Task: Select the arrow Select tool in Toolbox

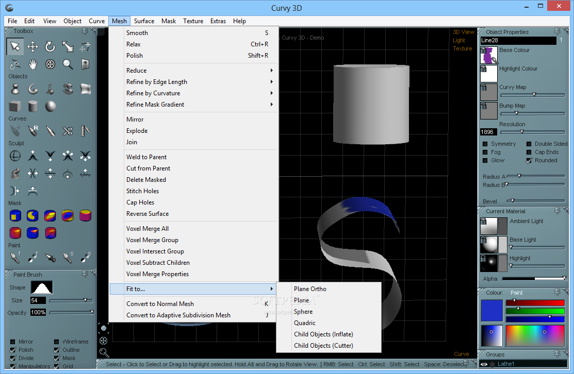Action: pyautogui.click(x=15, y=46)
